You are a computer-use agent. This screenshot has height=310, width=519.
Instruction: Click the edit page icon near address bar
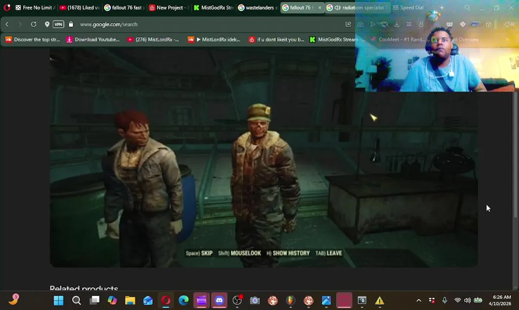(348, 25)
